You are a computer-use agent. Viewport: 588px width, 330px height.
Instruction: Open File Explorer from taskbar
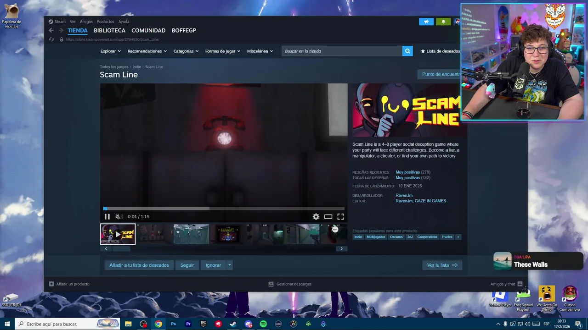tap(128, 324)
